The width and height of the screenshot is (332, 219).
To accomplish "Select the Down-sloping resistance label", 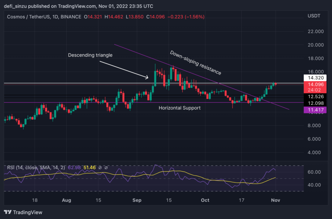I will [196, 62].
